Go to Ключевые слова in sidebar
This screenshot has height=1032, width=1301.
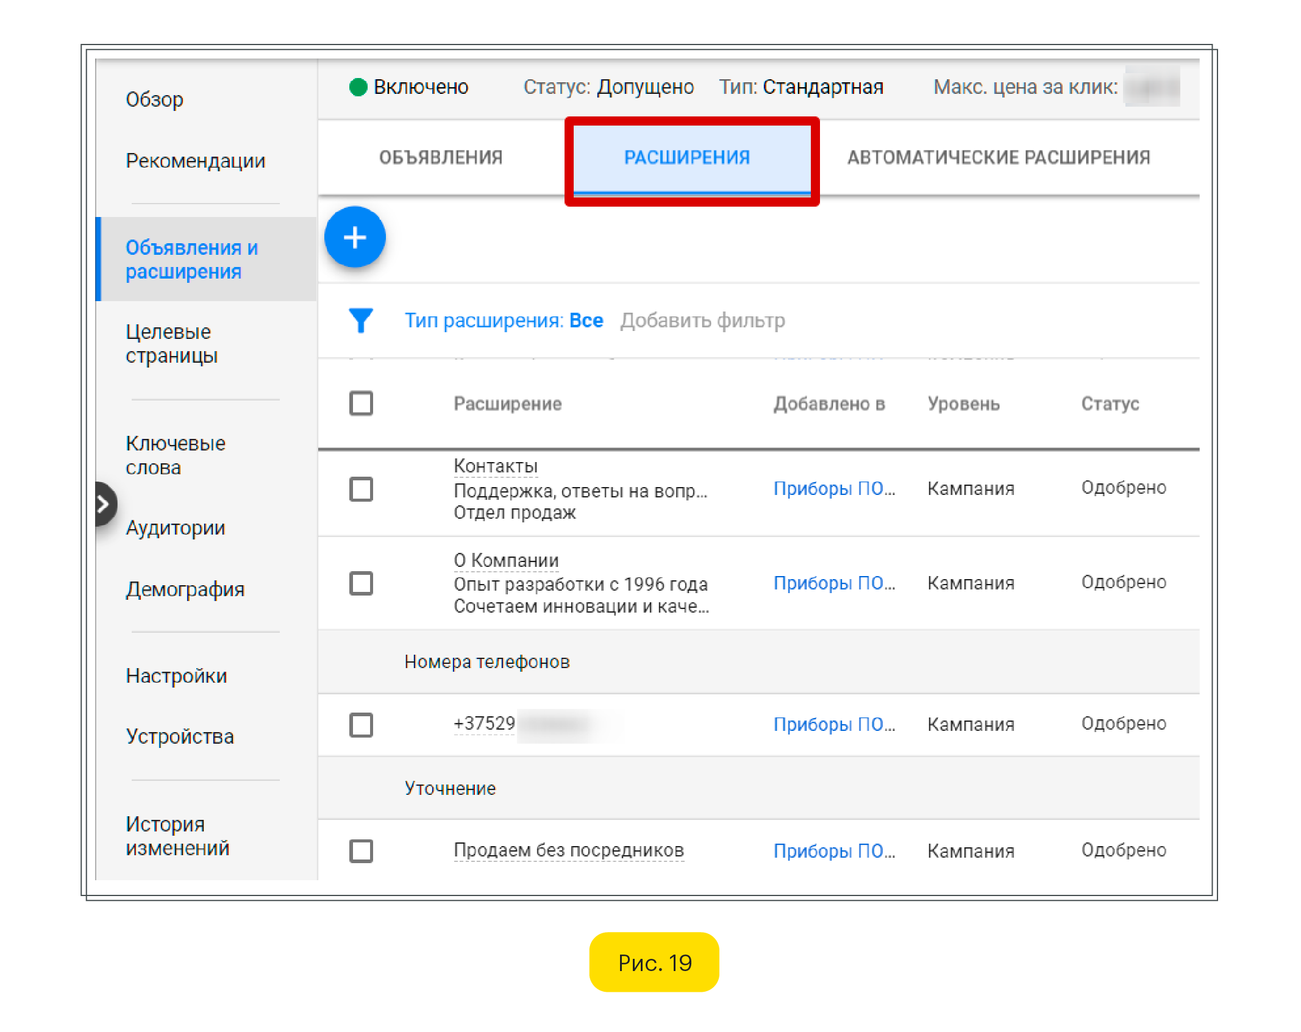pyautogui.click(x=175, y=455)
